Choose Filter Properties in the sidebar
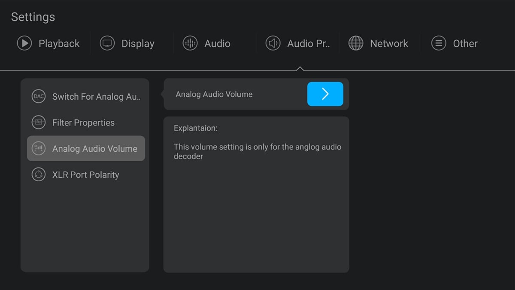 [x=83, y=123]
